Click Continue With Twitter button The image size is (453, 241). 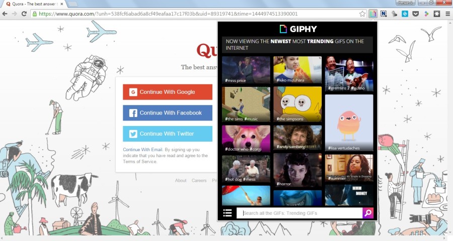pyautogui.click(x=168, y=134)
